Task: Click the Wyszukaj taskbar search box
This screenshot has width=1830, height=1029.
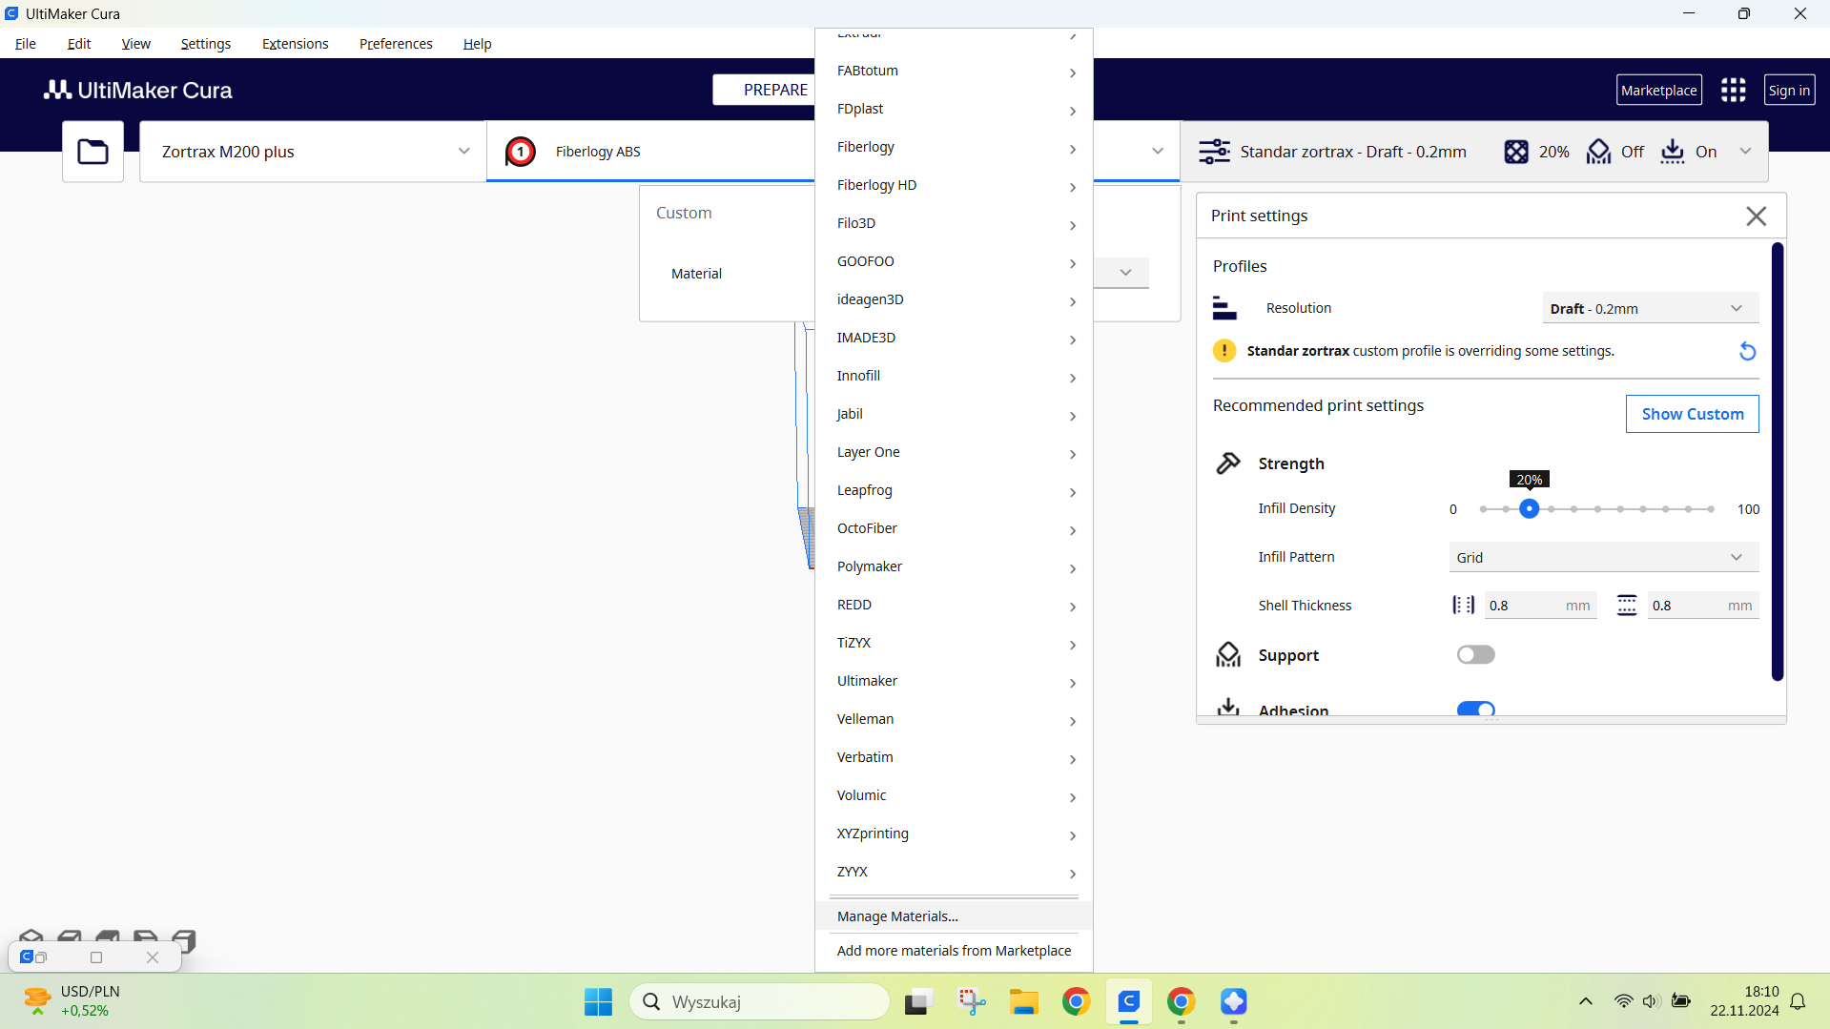Action: [759, 1001]
